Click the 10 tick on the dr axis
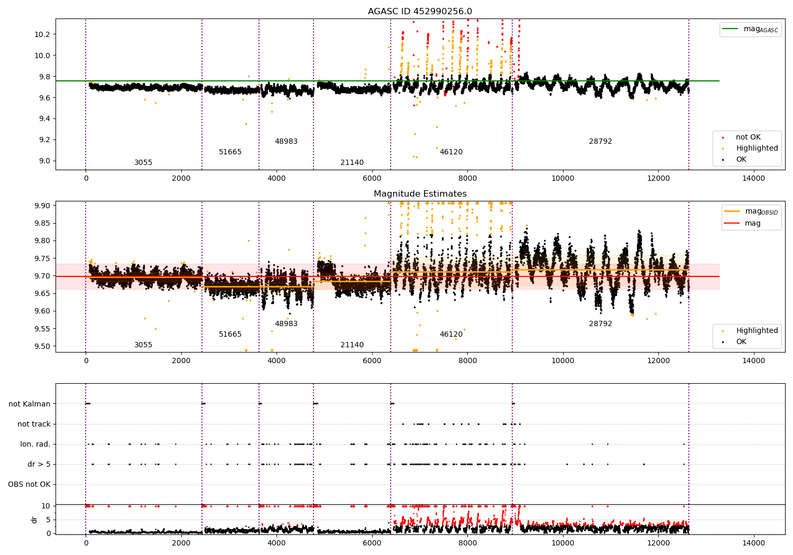This screenshot has height=555, width=793. 47,506
